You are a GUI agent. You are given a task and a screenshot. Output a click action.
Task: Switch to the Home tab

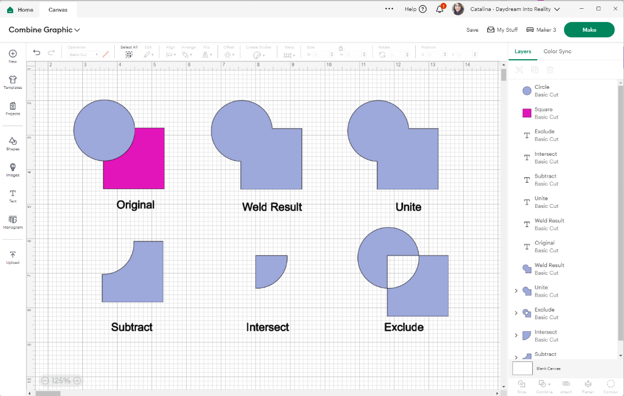(20, 9)
